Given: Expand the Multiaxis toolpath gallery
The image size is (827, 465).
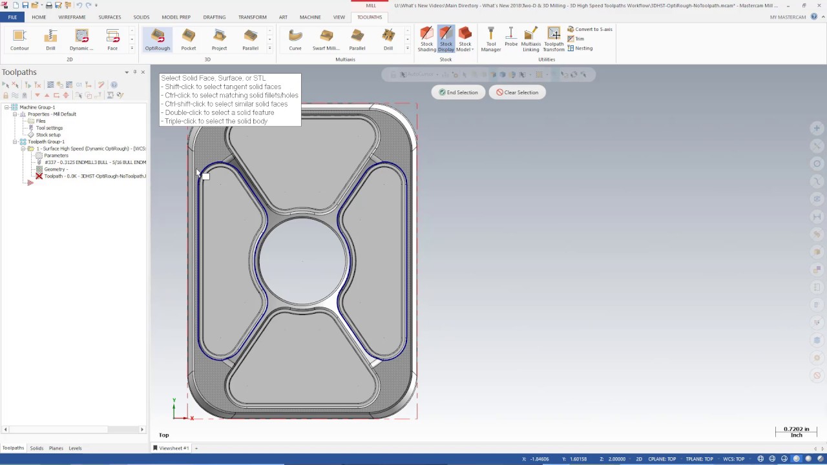Looking at the screenshot, I should [x=407, y=48].
